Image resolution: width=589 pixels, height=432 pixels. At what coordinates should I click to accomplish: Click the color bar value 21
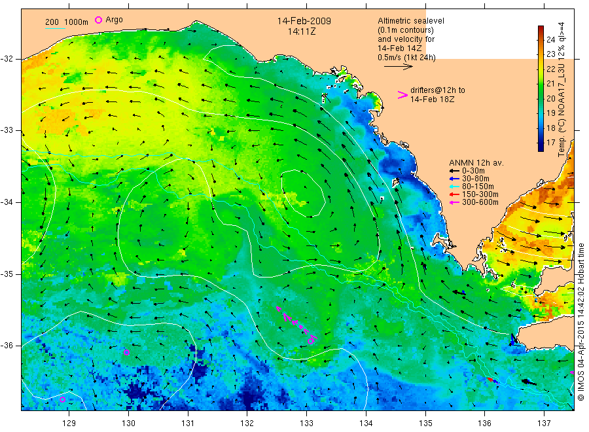[x=550, y=83]
